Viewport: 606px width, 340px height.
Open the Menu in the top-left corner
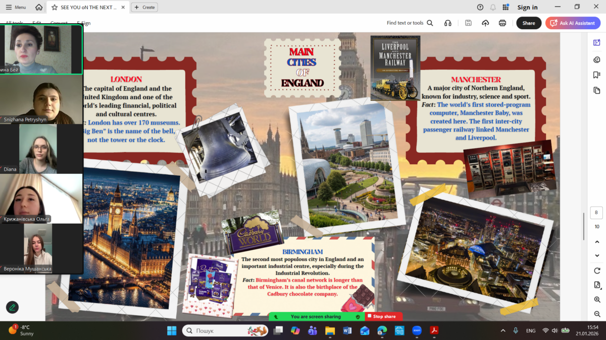[x=16, y=8]
